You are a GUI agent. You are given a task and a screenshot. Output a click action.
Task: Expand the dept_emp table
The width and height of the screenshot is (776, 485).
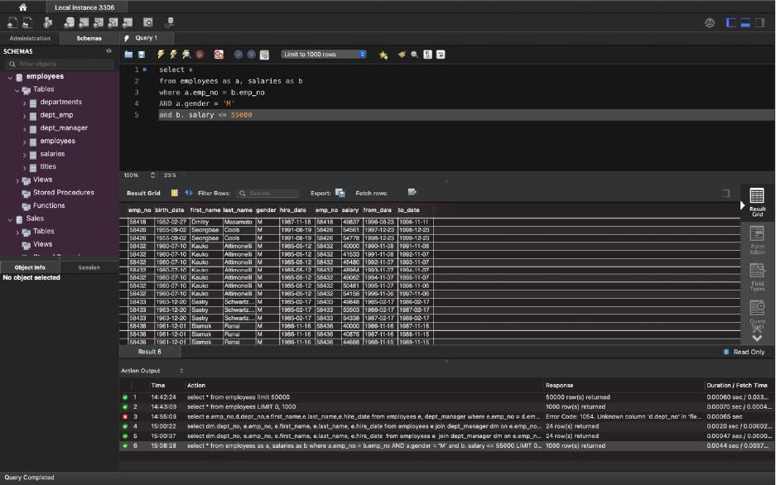pyautogui.click(x=24, y=116)
